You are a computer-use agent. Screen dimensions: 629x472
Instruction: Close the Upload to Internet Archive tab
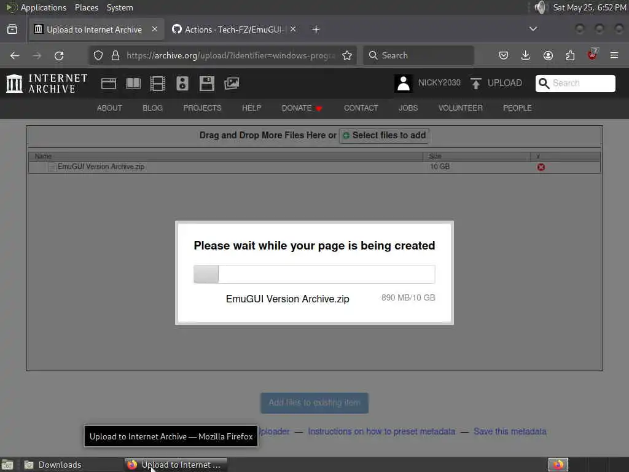tap(155, 29)
